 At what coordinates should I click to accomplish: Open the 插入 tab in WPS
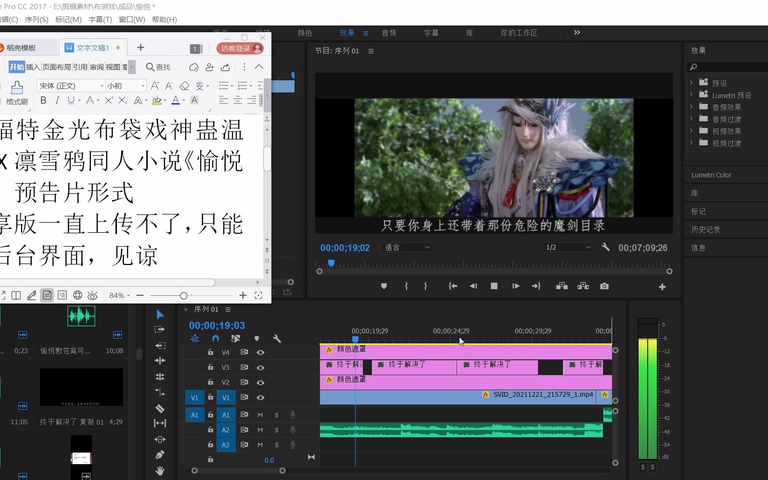33,67
